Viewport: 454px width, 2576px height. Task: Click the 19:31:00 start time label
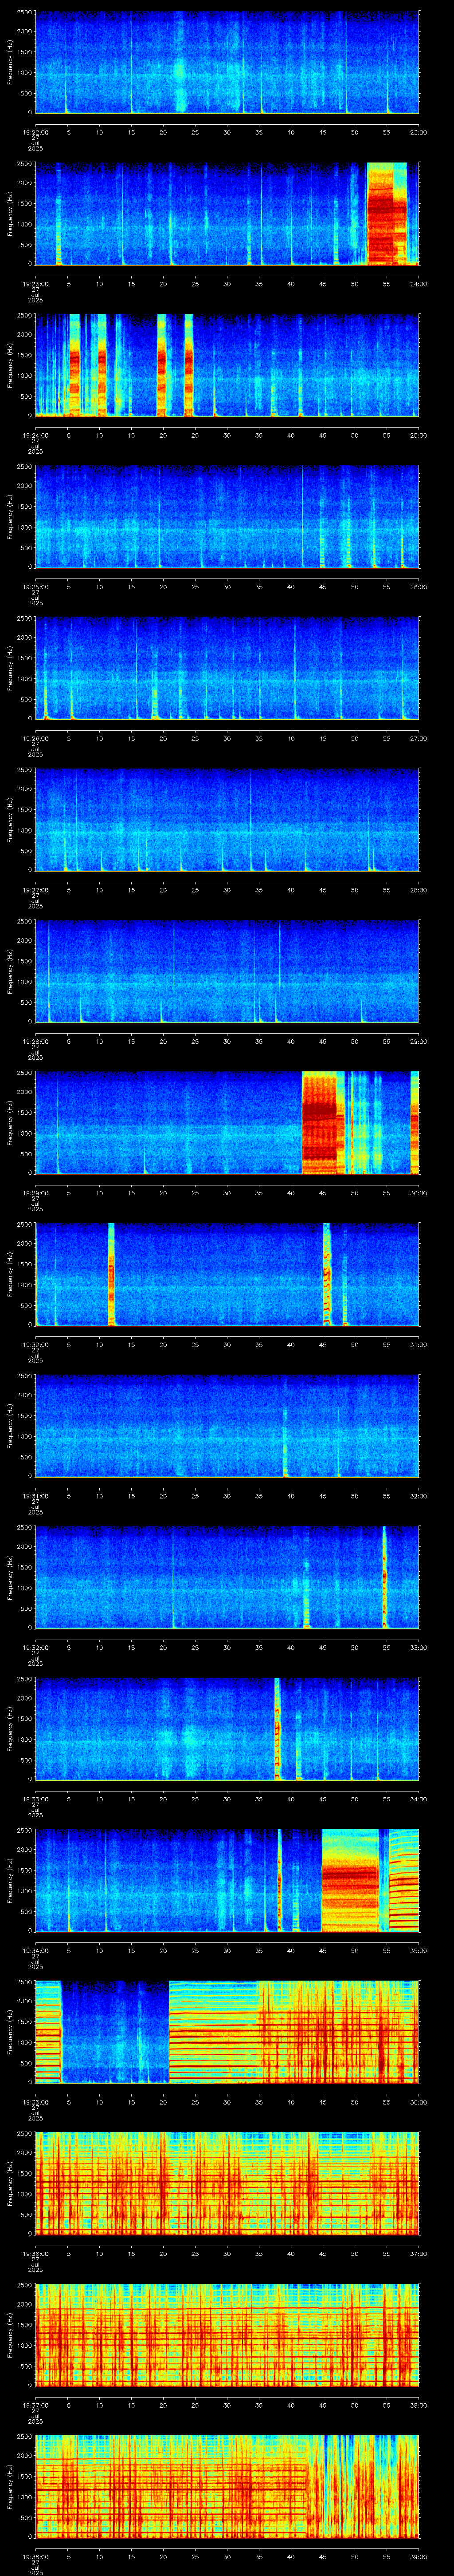click(x=35, y=1496)
